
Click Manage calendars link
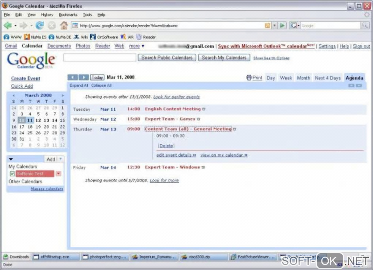(47, 189)
